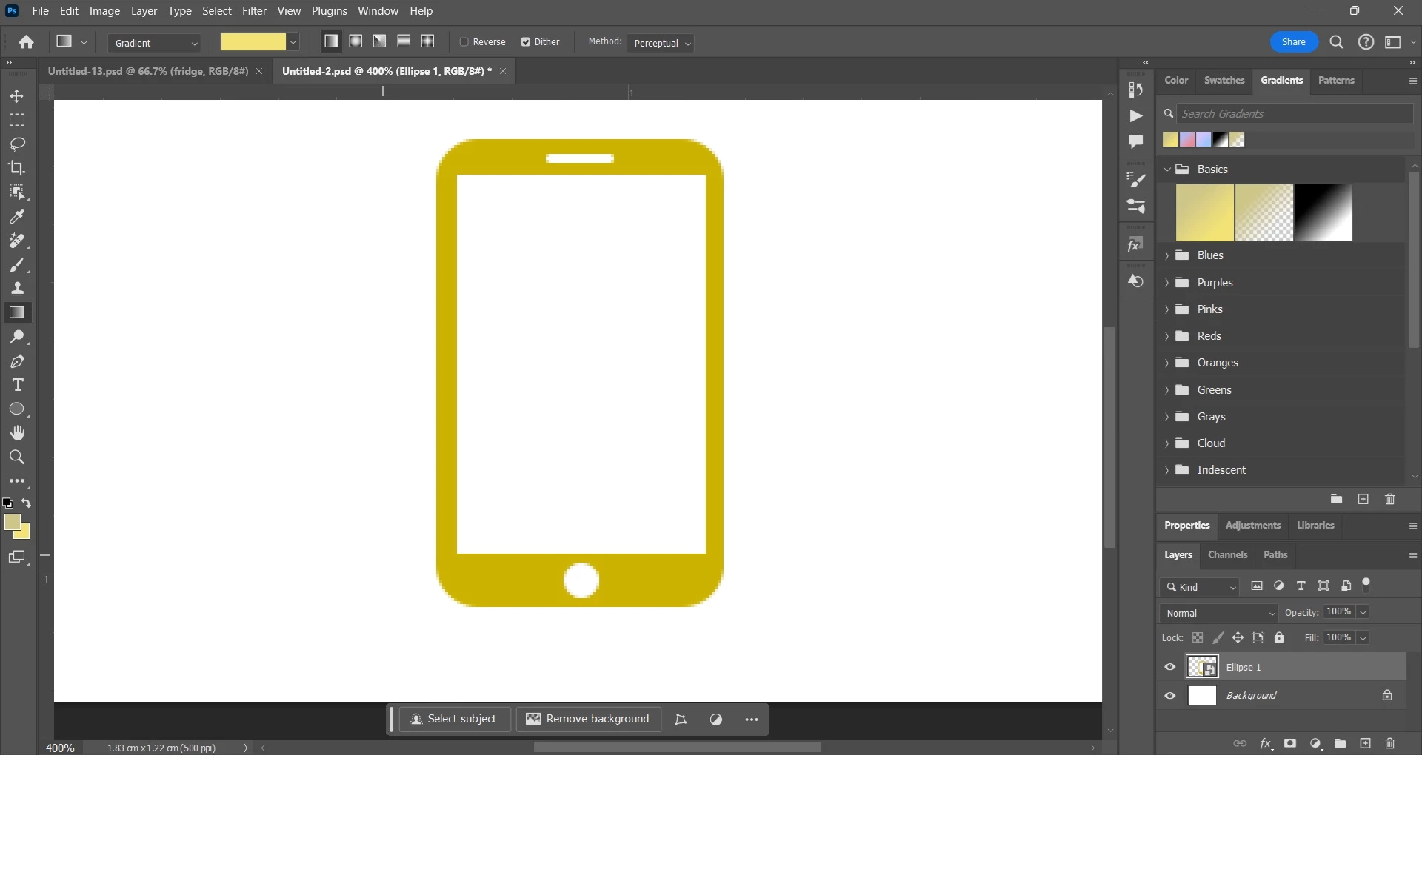The image size is (1422, 892).
Task: Select the Crop tool
Action: point(17,168)
